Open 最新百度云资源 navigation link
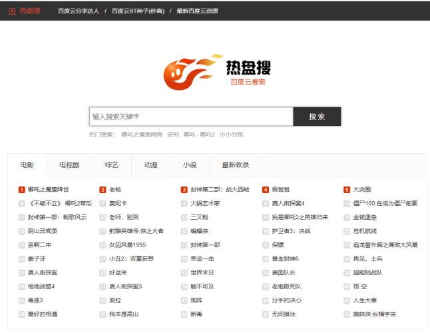The image size is (430, 333). point(197,11)
